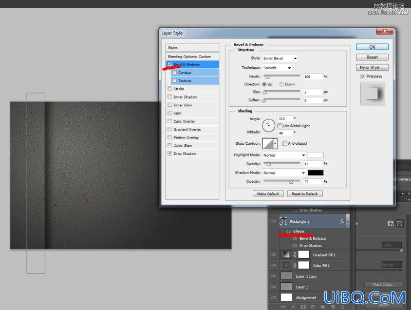This screenshot has height=310, width=411.
Task: Close the Layer Style dialog
Action: coord(384,31)
